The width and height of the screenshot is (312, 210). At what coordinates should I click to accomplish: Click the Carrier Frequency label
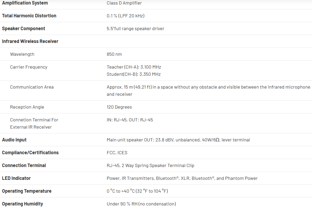tap(29, 67)
